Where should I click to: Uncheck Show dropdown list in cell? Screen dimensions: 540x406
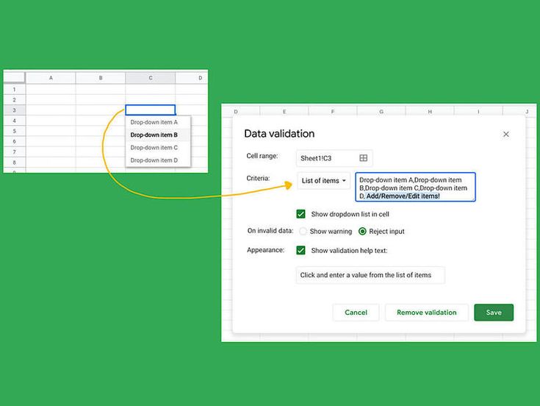click(x=300, y=214)
